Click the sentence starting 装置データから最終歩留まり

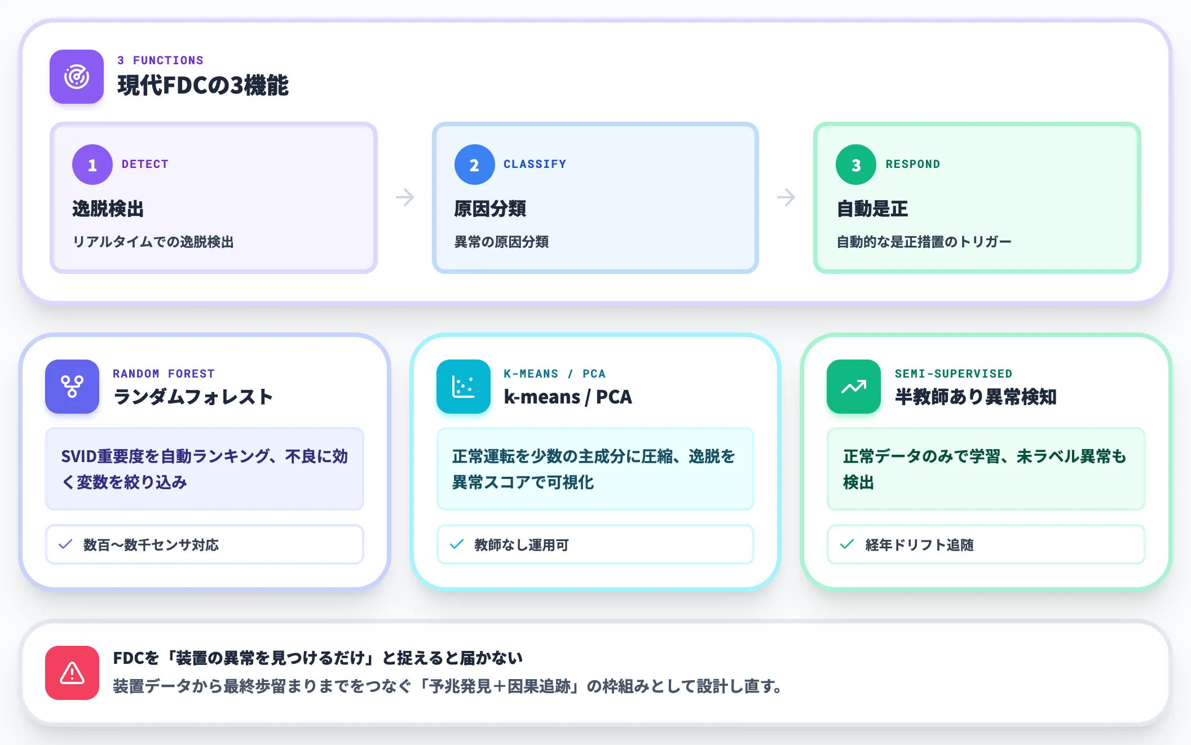point(447,686)
